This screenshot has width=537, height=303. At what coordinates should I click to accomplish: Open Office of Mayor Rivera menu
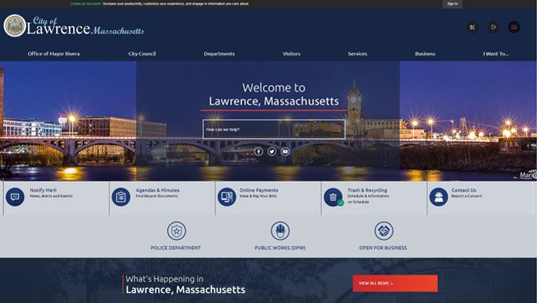tap(54, 54)
